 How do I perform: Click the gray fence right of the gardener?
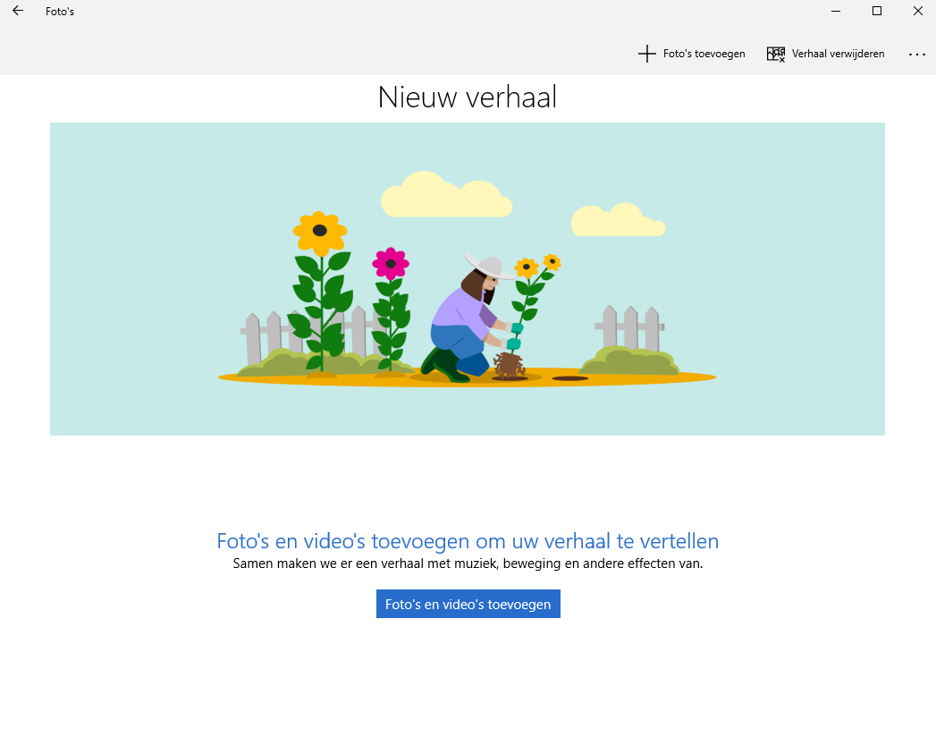click(631, 328)
